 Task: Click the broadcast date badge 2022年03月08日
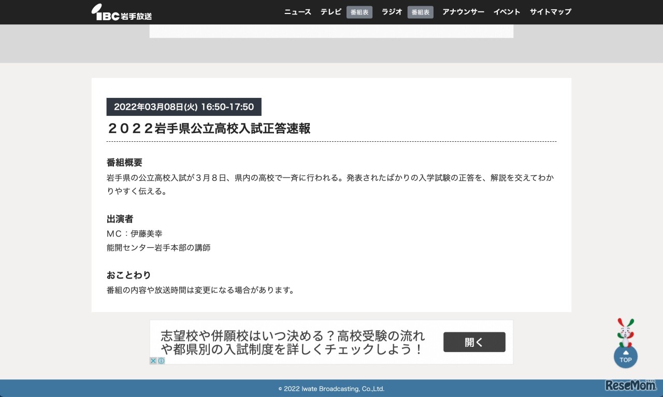click(184, 107)
